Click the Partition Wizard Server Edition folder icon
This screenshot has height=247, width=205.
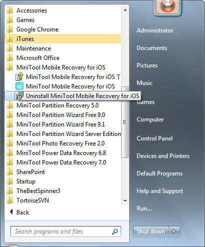tap(9, 134)
